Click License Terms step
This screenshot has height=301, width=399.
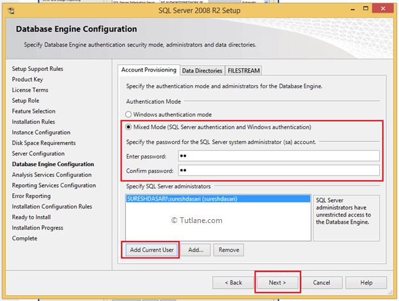click(30, 90)
